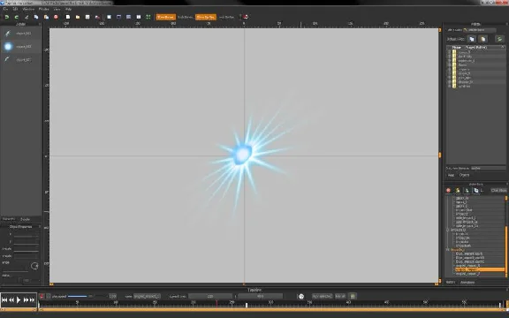Click the copy icon in the top toolbar
This screenshot has width=509, height=318.
(x=36, y=17)
